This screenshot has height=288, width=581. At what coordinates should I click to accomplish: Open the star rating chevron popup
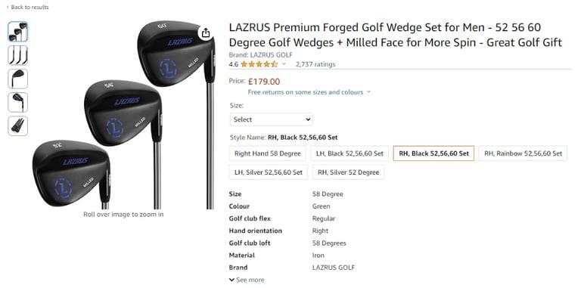coord(284,64)
